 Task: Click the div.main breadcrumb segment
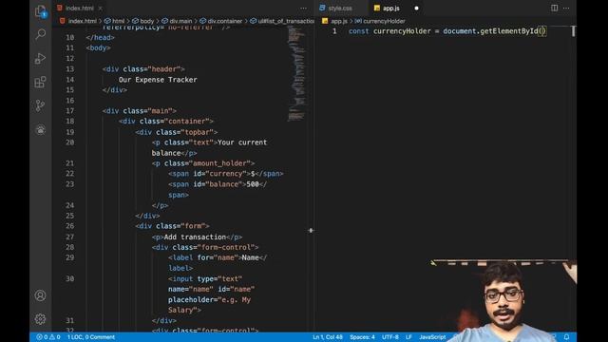(177, 21)
